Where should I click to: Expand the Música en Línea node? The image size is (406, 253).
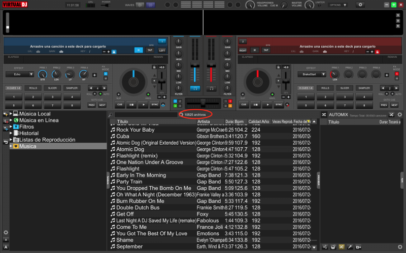11,120
